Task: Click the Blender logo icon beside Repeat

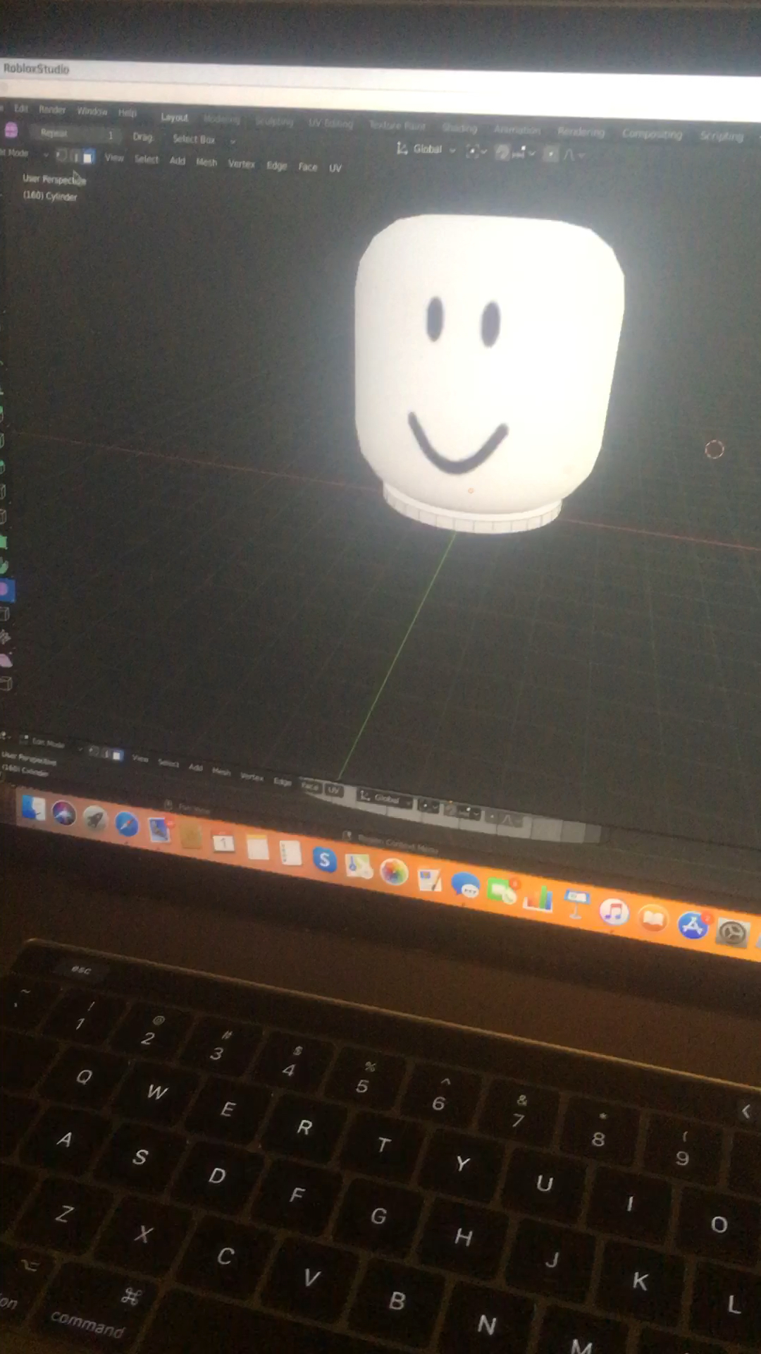Action: pyautogui.click(x=11, y=130)
